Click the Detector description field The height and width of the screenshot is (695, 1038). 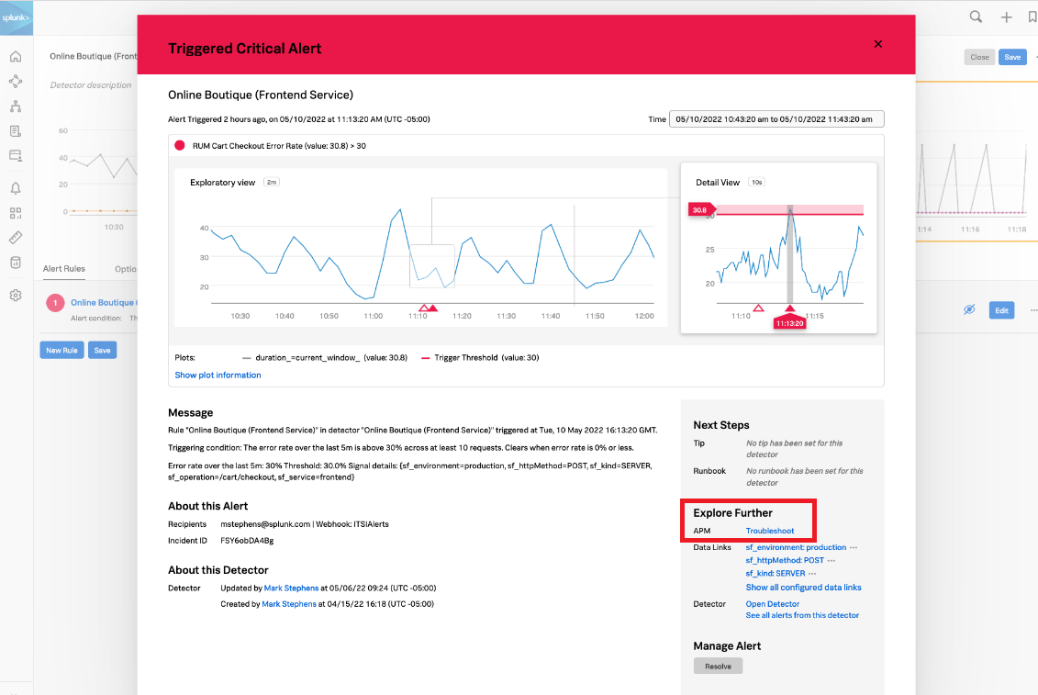91,85
